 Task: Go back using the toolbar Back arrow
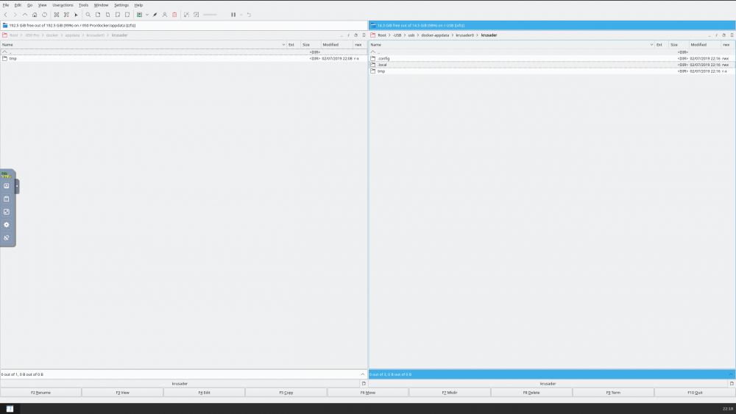6,15
